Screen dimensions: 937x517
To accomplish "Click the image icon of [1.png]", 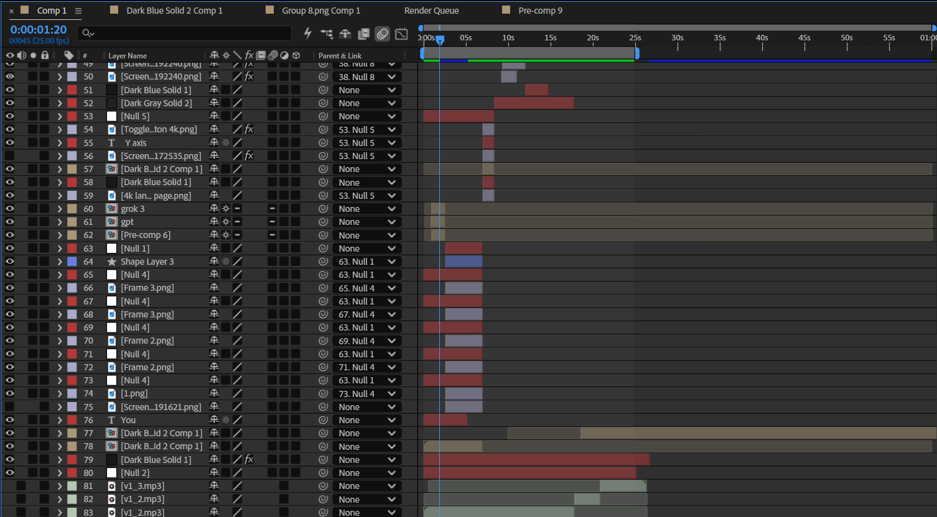I will click(x=112, y=393).
